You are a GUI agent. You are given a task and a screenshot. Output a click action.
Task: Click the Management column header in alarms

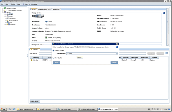135,57
